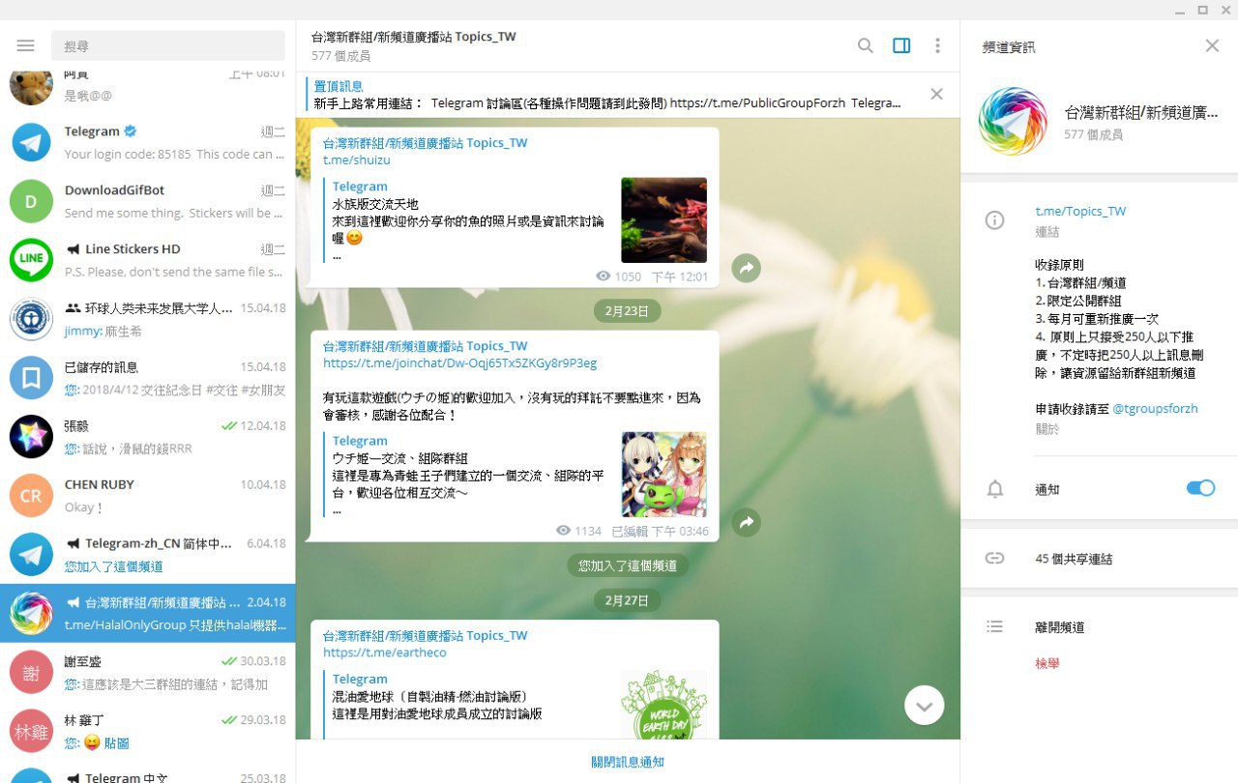Close the channel info panel
This screenshot has width=1238, height=783.
tap(1212, 45)
